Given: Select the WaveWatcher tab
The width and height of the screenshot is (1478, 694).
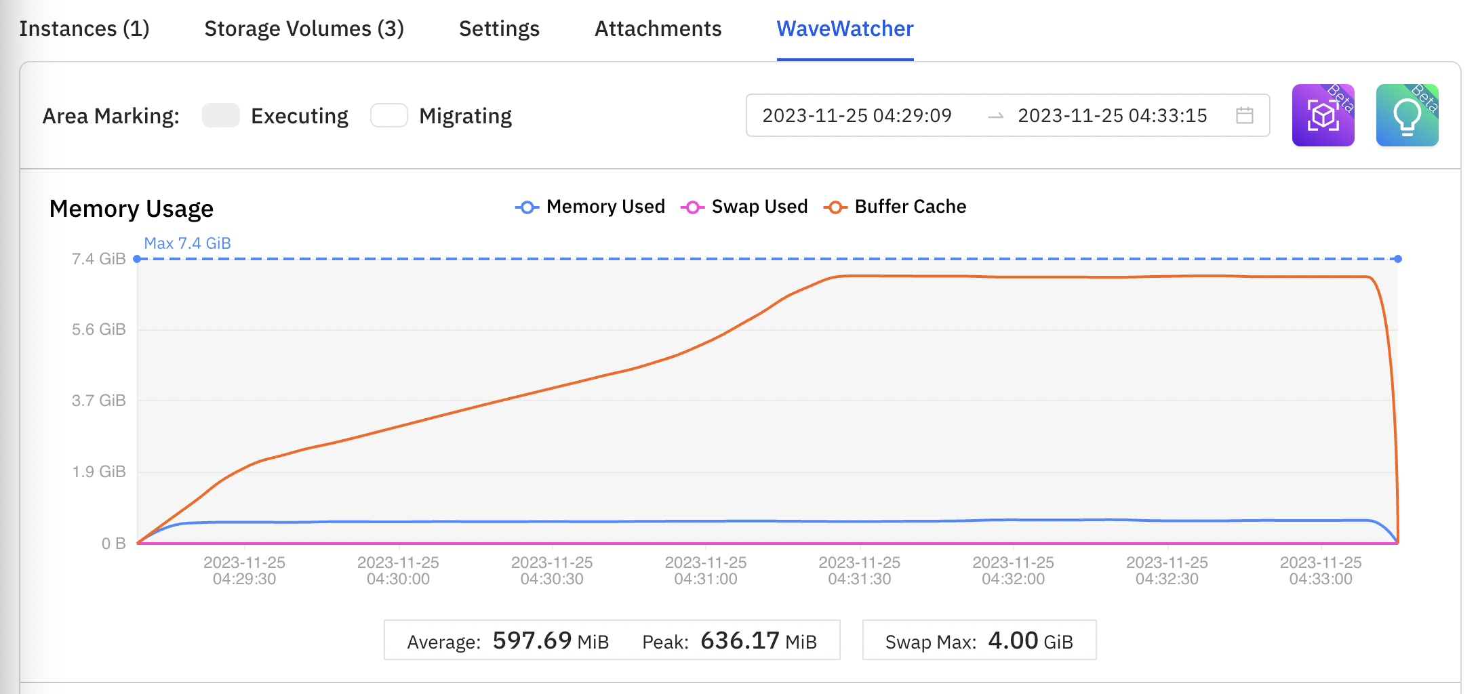Looking at the screenshot, I should 845,28.
